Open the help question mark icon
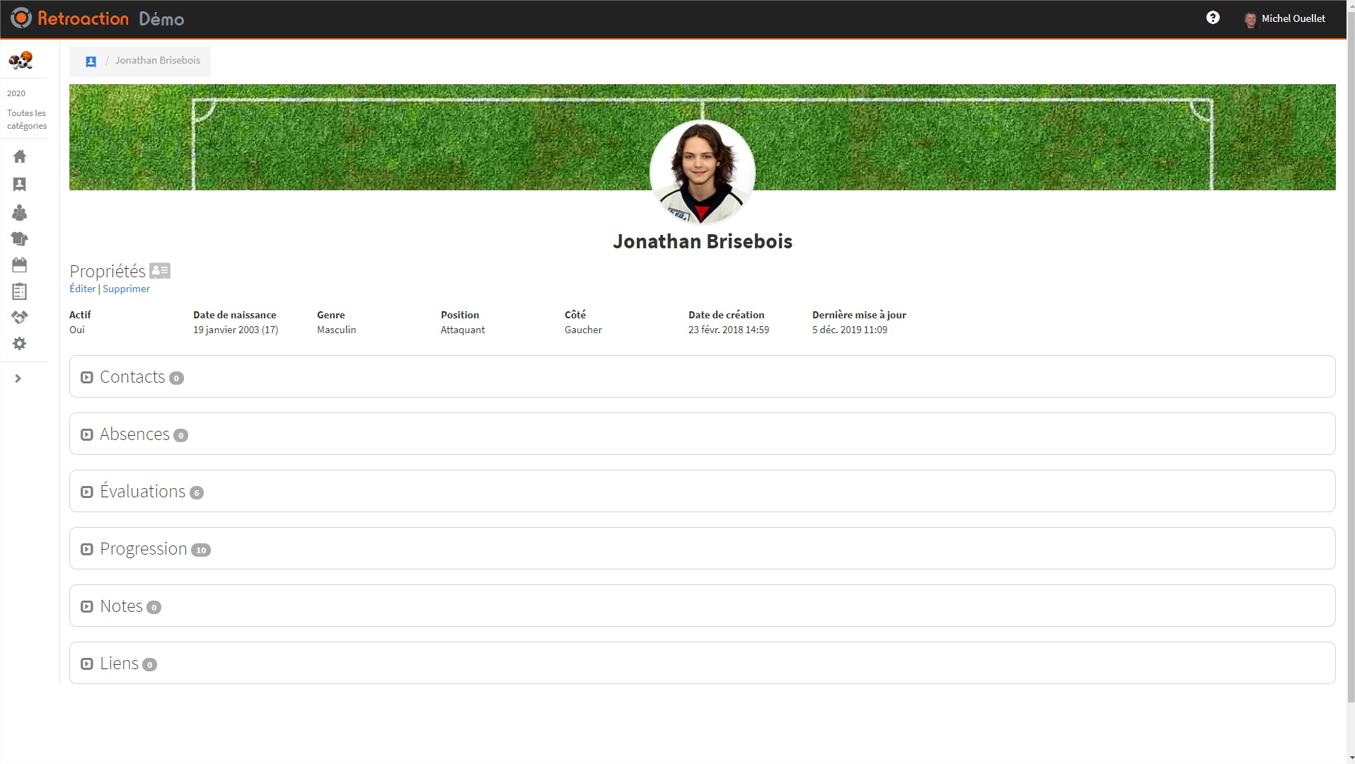Image resolution: width=1355 pixels, height=764 pixels. click(x=1213, y=18)
